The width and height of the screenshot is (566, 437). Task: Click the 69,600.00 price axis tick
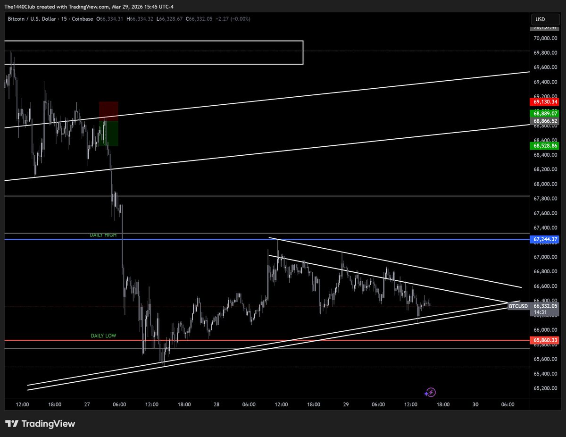[546, 67]
